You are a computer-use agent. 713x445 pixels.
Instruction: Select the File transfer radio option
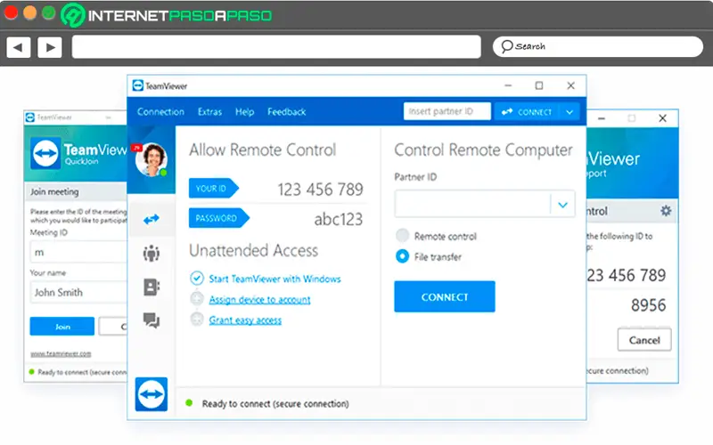402,257
